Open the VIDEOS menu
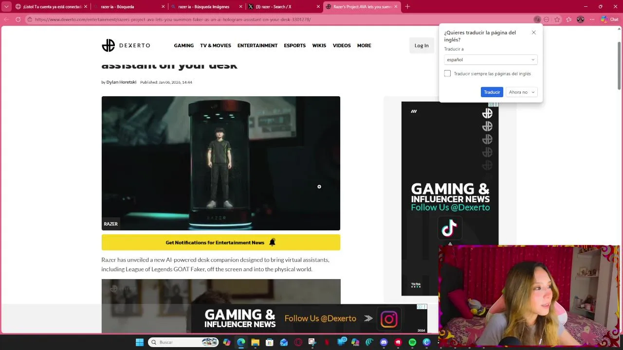This screenshot has width=623, height=350. [x=342, y=45]
